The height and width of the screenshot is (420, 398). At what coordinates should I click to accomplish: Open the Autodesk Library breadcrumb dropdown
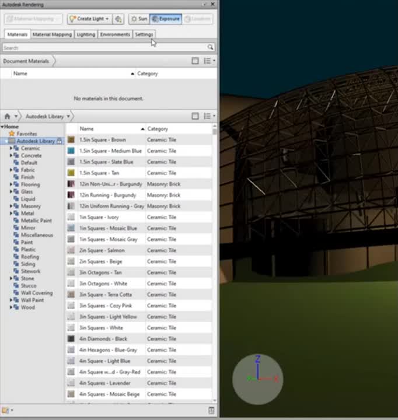point(68,116)
